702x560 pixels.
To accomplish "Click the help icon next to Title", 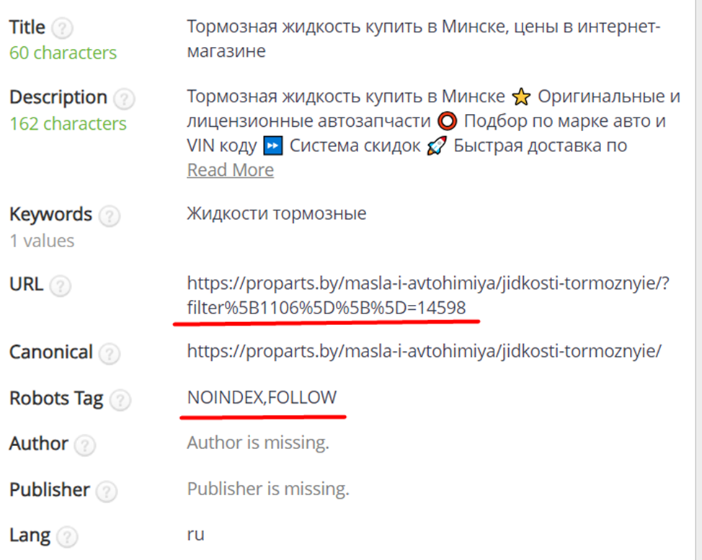I will [x=63, y=29].
